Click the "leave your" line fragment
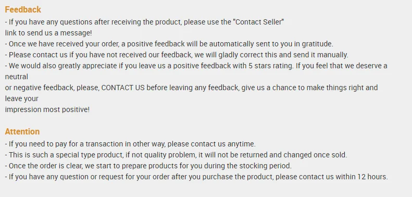 click(21, 99)
